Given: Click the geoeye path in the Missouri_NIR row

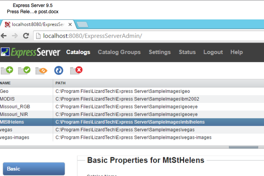Looking at the screenshot, I should [127, 114].
